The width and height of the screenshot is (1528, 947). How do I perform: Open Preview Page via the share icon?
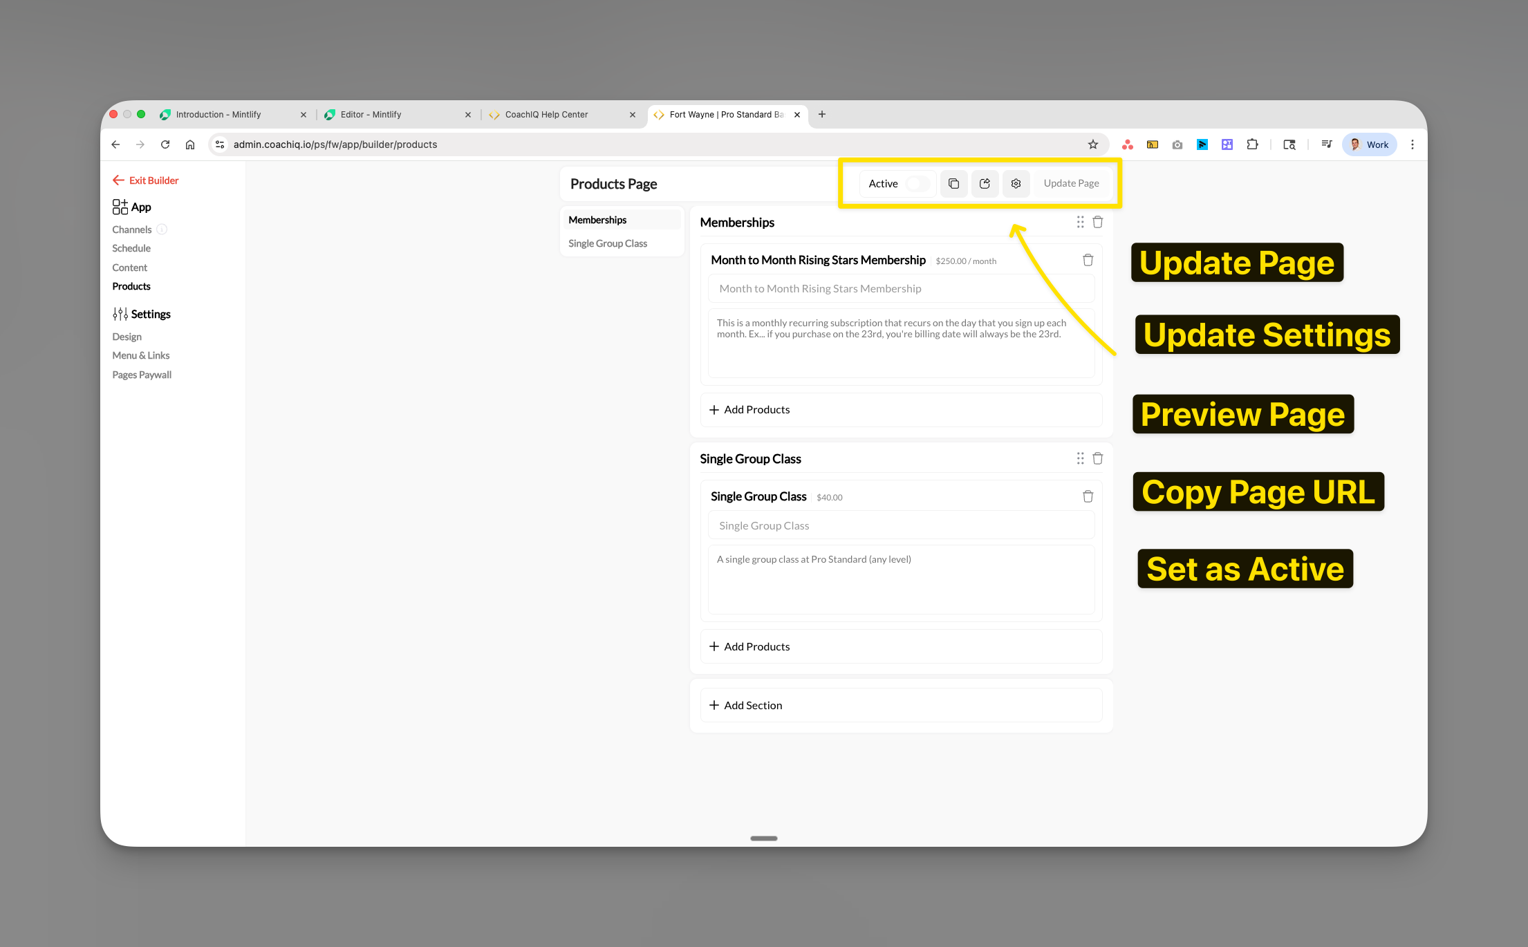(985, 183)
